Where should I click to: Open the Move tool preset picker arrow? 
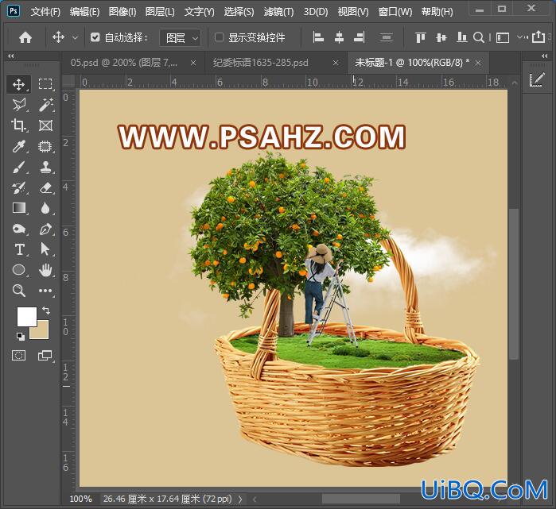[76, 37]
